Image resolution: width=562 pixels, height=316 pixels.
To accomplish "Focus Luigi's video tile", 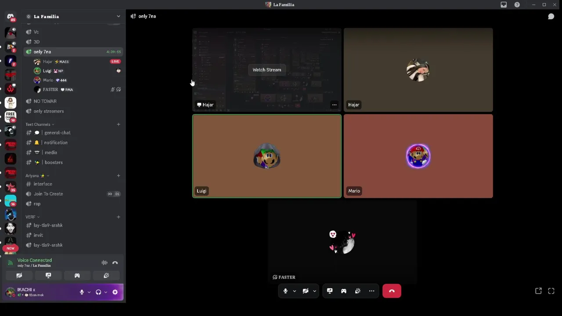I will coord(267,156).
